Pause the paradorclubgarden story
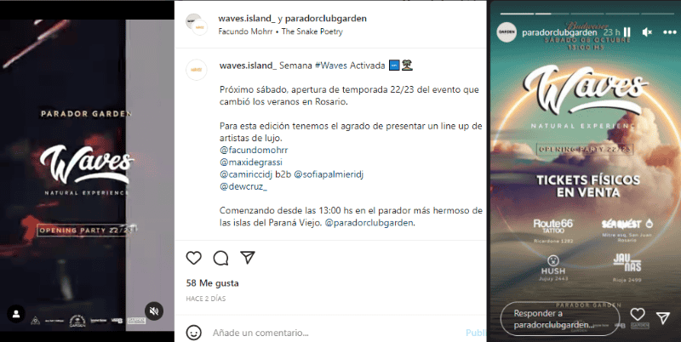Screen dimensions: 681x342 [x=627, y=32]
